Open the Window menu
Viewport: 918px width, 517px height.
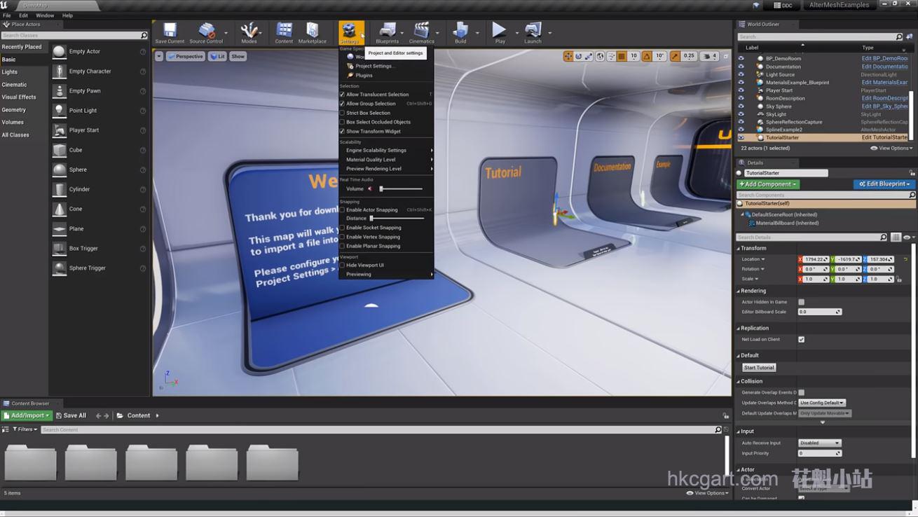coord(44,15)
